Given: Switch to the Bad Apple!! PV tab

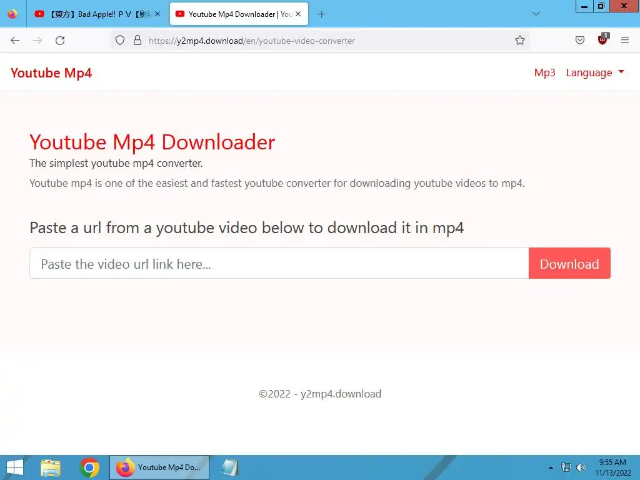Looking at the screenshot, I should click(97, 14).
